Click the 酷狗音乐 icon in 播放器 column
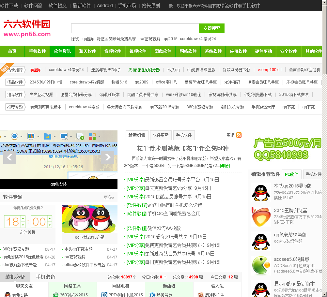 tap(152, 294)
